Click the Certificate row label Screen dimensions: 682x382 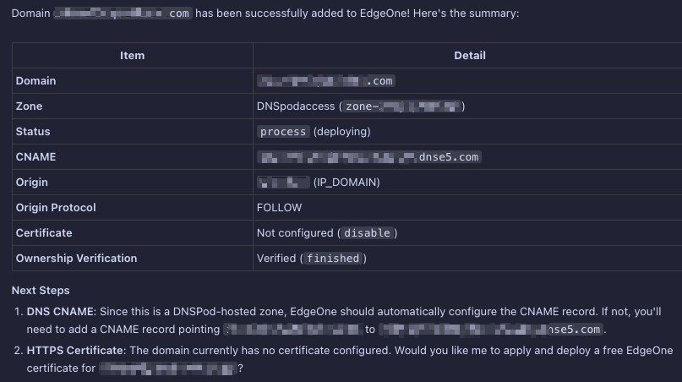44,232
